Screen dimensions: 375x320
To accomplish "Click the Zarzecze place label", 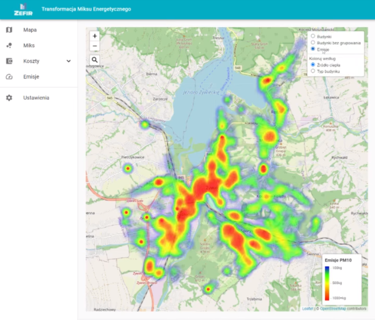I will [x=160, y=99].
